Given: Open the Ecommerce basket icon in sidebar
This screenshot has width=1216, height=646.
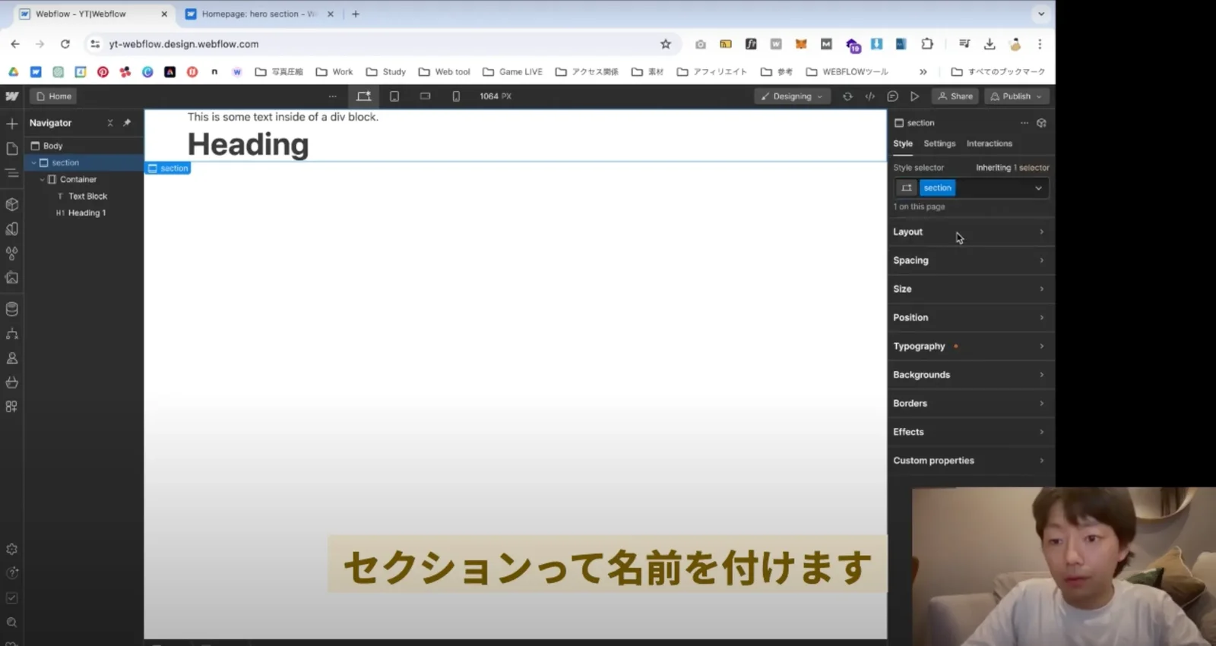Looking at the screenshot, I should click(12, 382).
